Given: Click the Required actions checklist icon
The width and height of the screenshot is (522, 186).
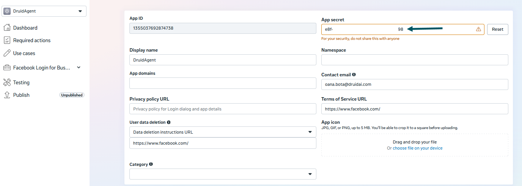Looking at the screenshot, I should pos(6,40).
